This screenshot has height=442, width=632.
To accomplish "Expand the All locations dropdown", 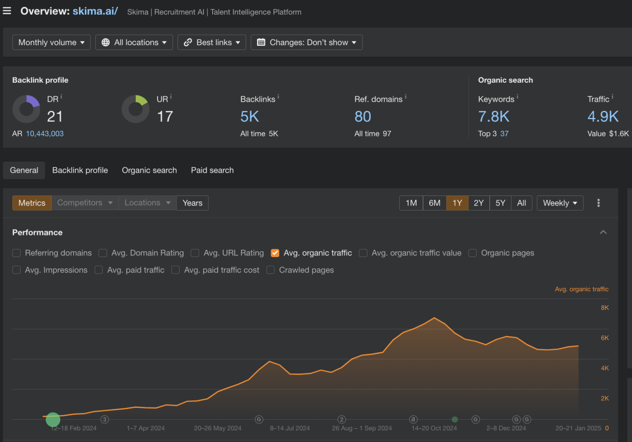I will tap(134, 43).
